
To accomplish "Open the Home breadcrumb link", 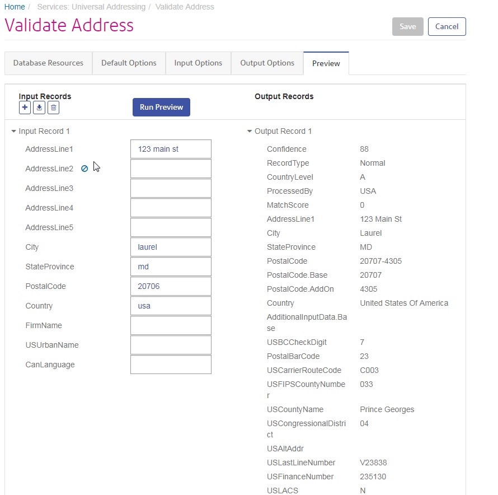I will click(15, 7).
